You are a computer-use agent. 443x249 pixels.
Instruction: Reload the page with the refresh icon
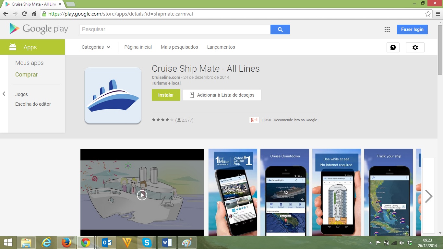point(24,14)
